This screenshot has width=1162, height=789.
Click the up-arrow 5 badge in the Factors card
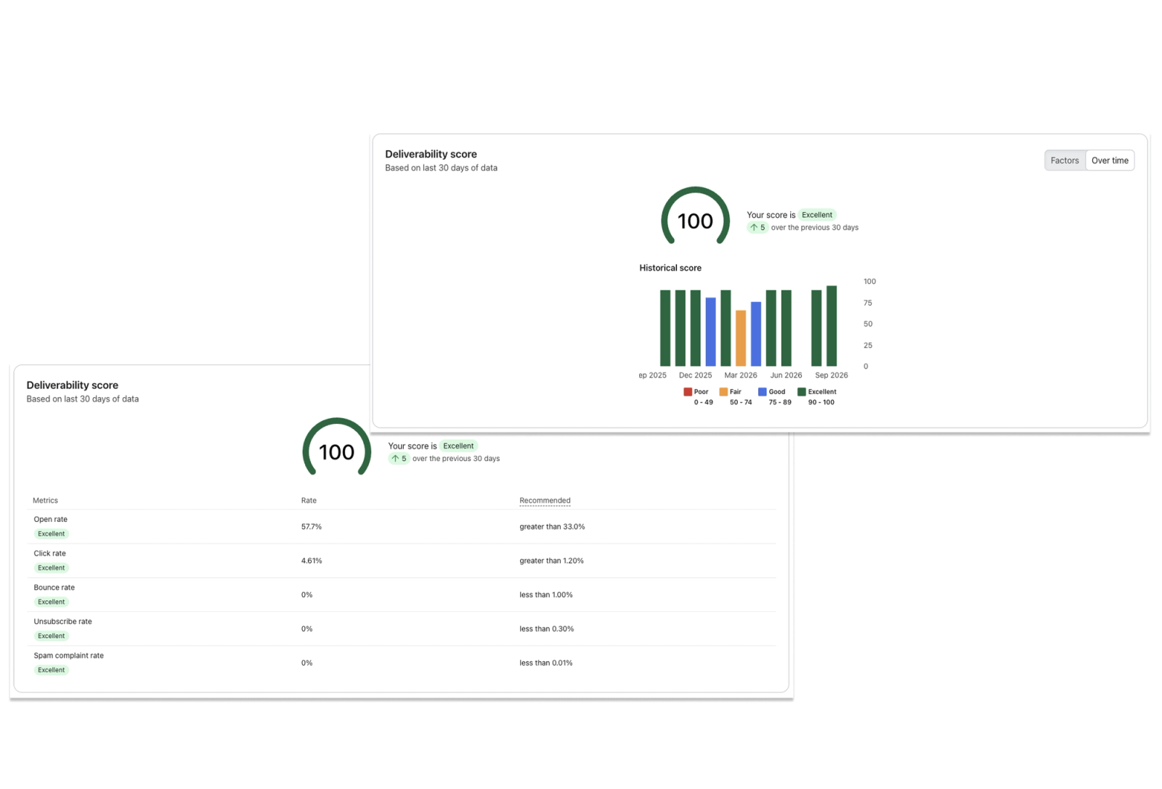399,458
